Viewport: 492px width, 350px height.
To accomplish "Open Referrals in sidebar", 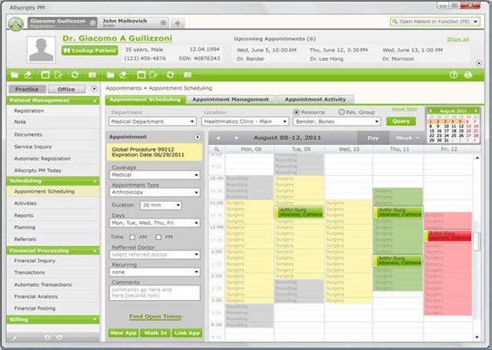I will click(x=25, y=239).
